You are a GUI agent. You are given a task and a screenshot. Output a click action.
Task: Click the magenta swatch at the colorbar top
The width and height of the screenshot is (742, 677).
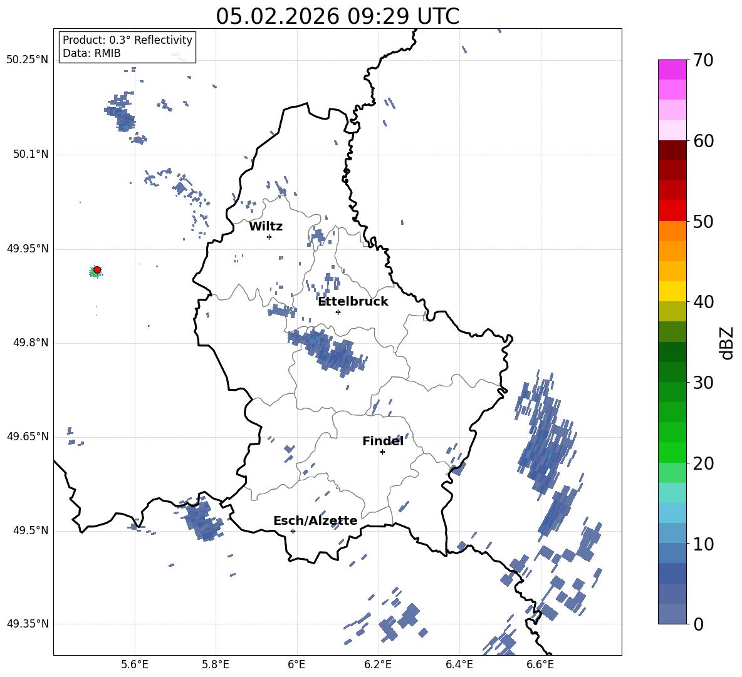coord(672,70)
